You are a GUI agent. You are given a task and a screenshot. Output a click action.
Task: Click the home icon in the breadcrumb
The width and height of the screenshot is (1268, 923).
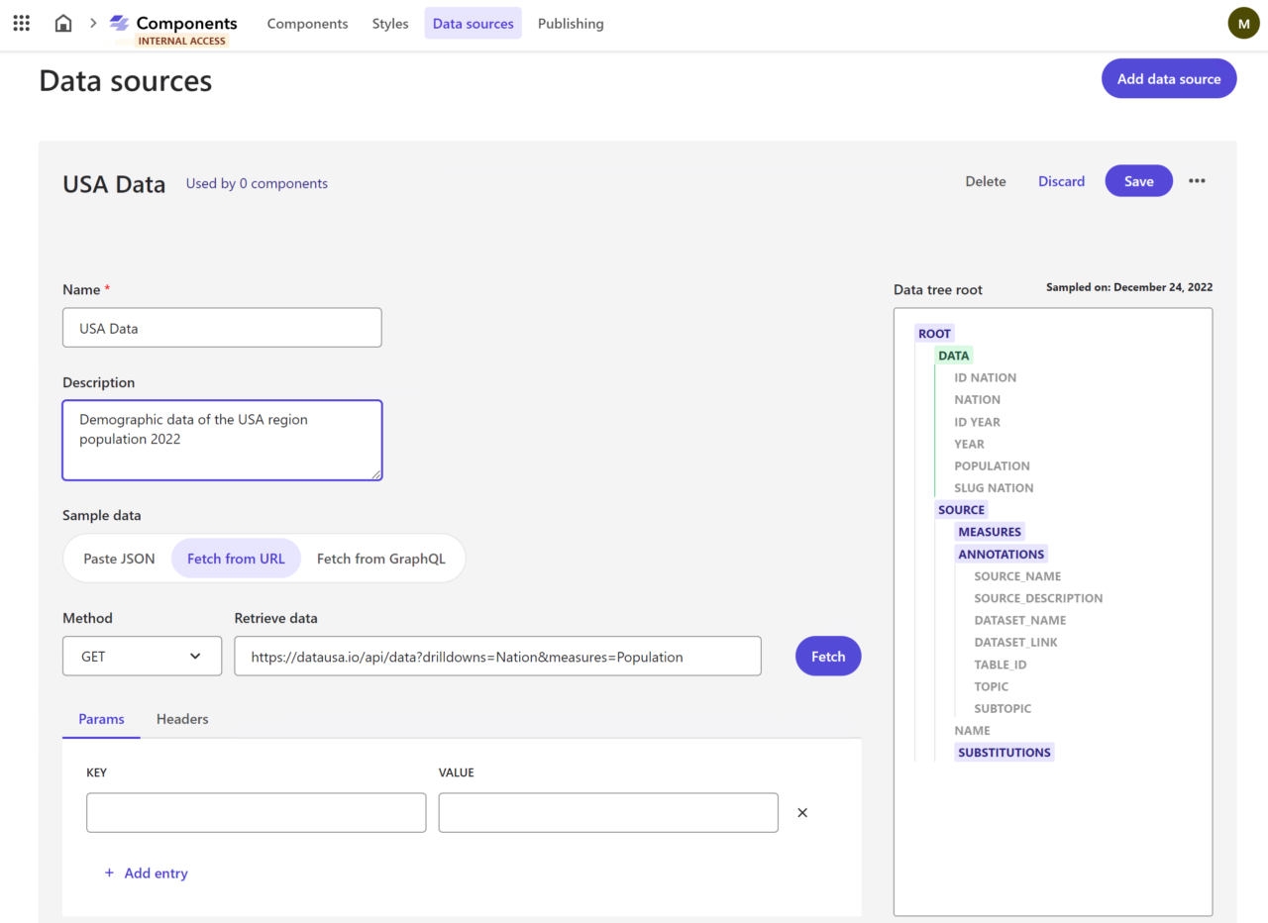coord(62,23)
